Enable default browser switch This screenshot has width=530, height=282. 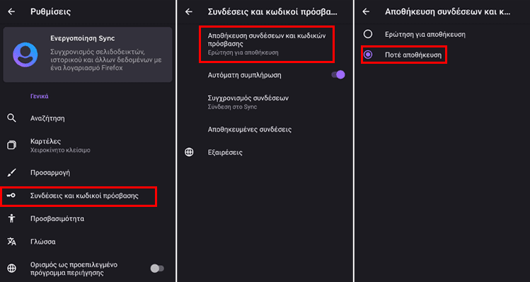[x=157, y=269]
